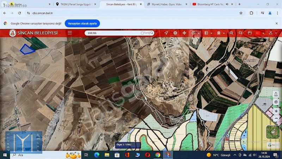Open the user account dropdown in toolbar
282x159 pixels.
(276, 33)
